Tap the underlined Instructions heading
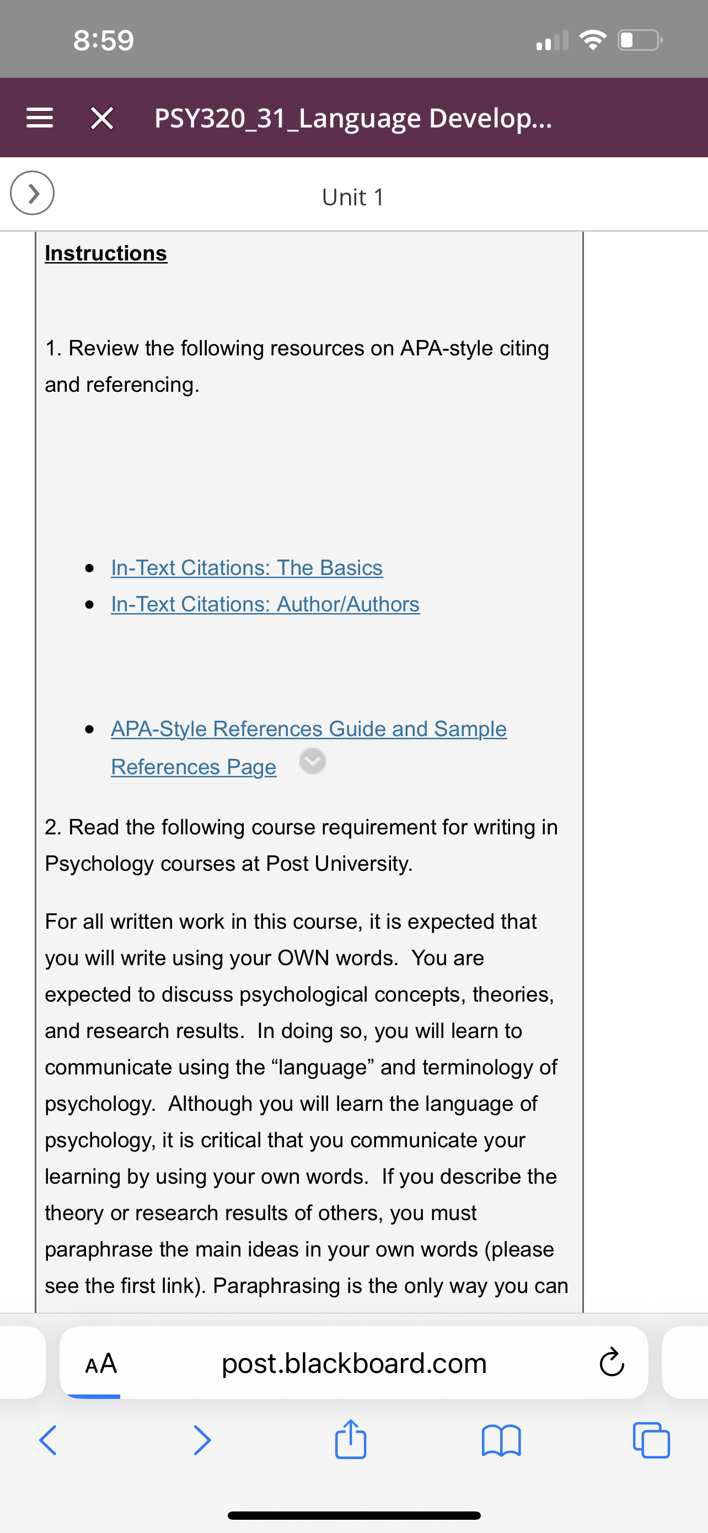This screenshot has width=708, height=1533. [106, 253]
